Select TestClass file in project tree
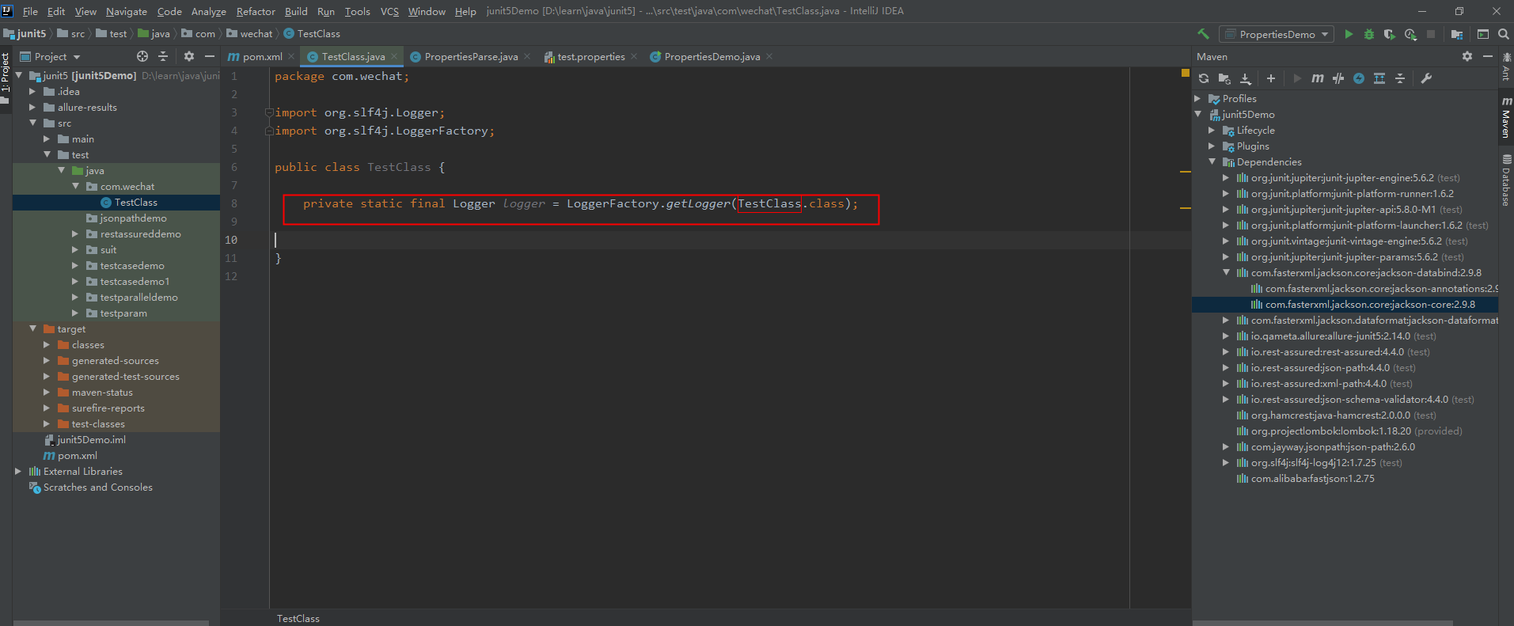The width and height of the screenshot is (1514, 626). [116, 202]
